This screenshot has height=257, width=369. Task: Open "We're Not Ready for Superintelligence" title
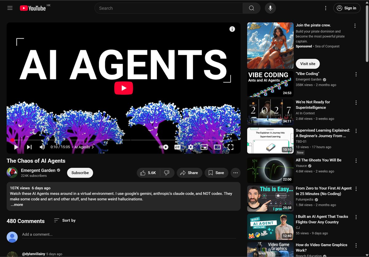(313, 105)
